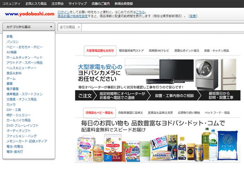
Task: Select カメラ category
Action: pyautogui.click(x=11, y=104)
